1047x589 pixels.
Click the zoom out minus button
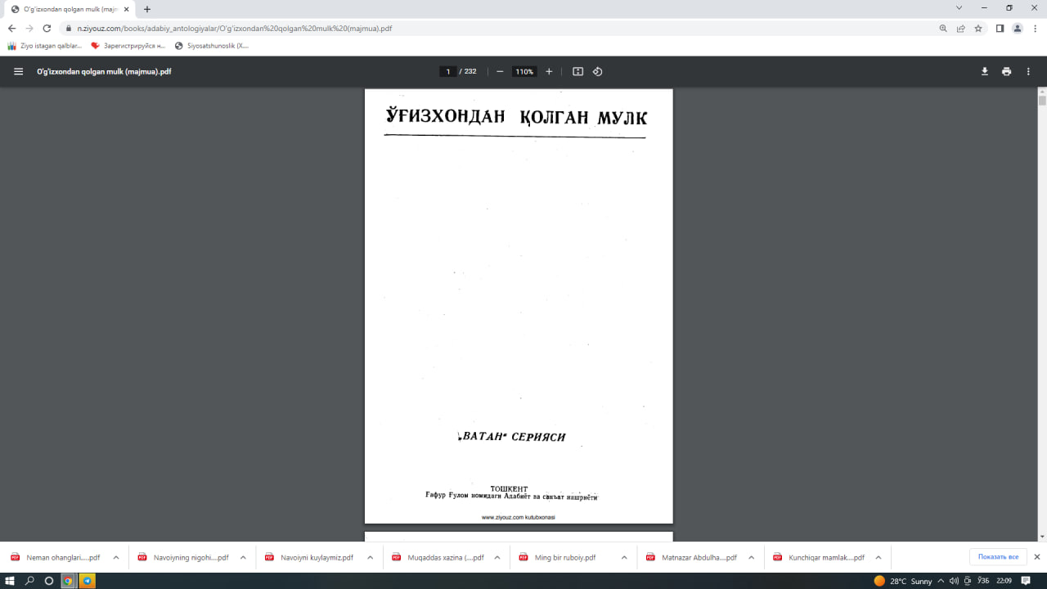[500, 72]
